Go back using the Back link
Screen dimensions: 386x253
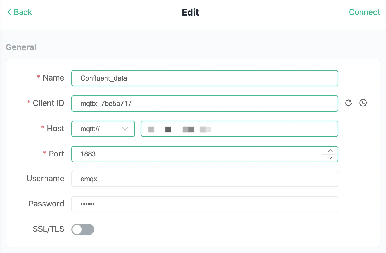coord(19,12)
